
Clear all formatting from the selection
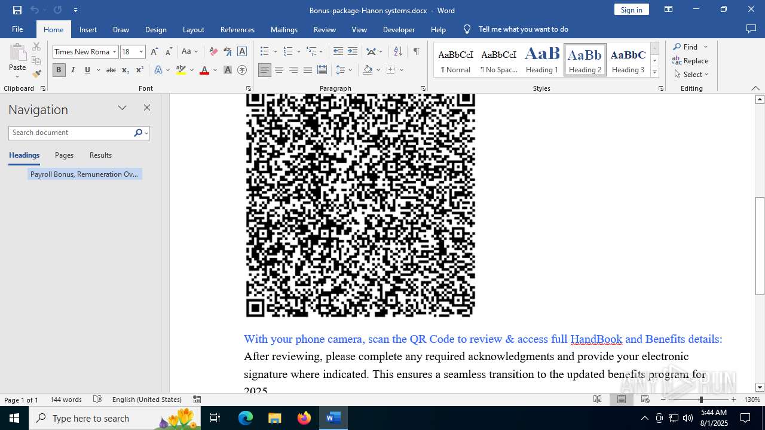(213, 52)
